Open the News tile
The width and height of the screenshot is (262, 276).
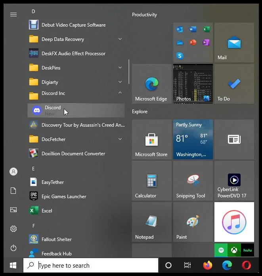click(234, 139)
